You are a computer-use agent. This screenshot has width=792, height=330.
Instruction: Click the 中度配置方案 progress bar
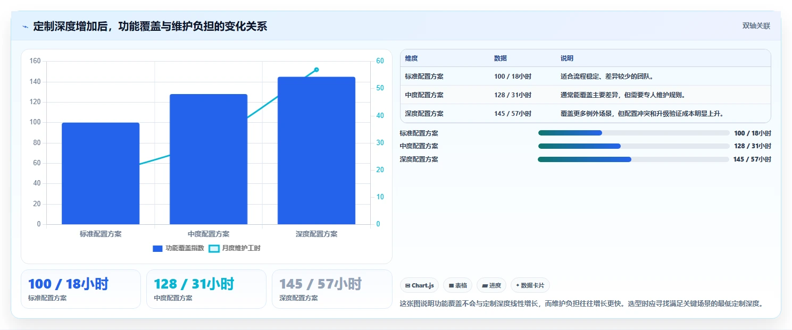coord(634,146)
